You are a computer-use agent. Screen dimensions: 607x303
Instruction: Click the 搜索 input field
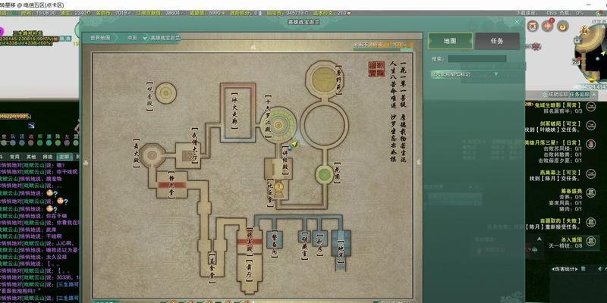click(477, 59)
